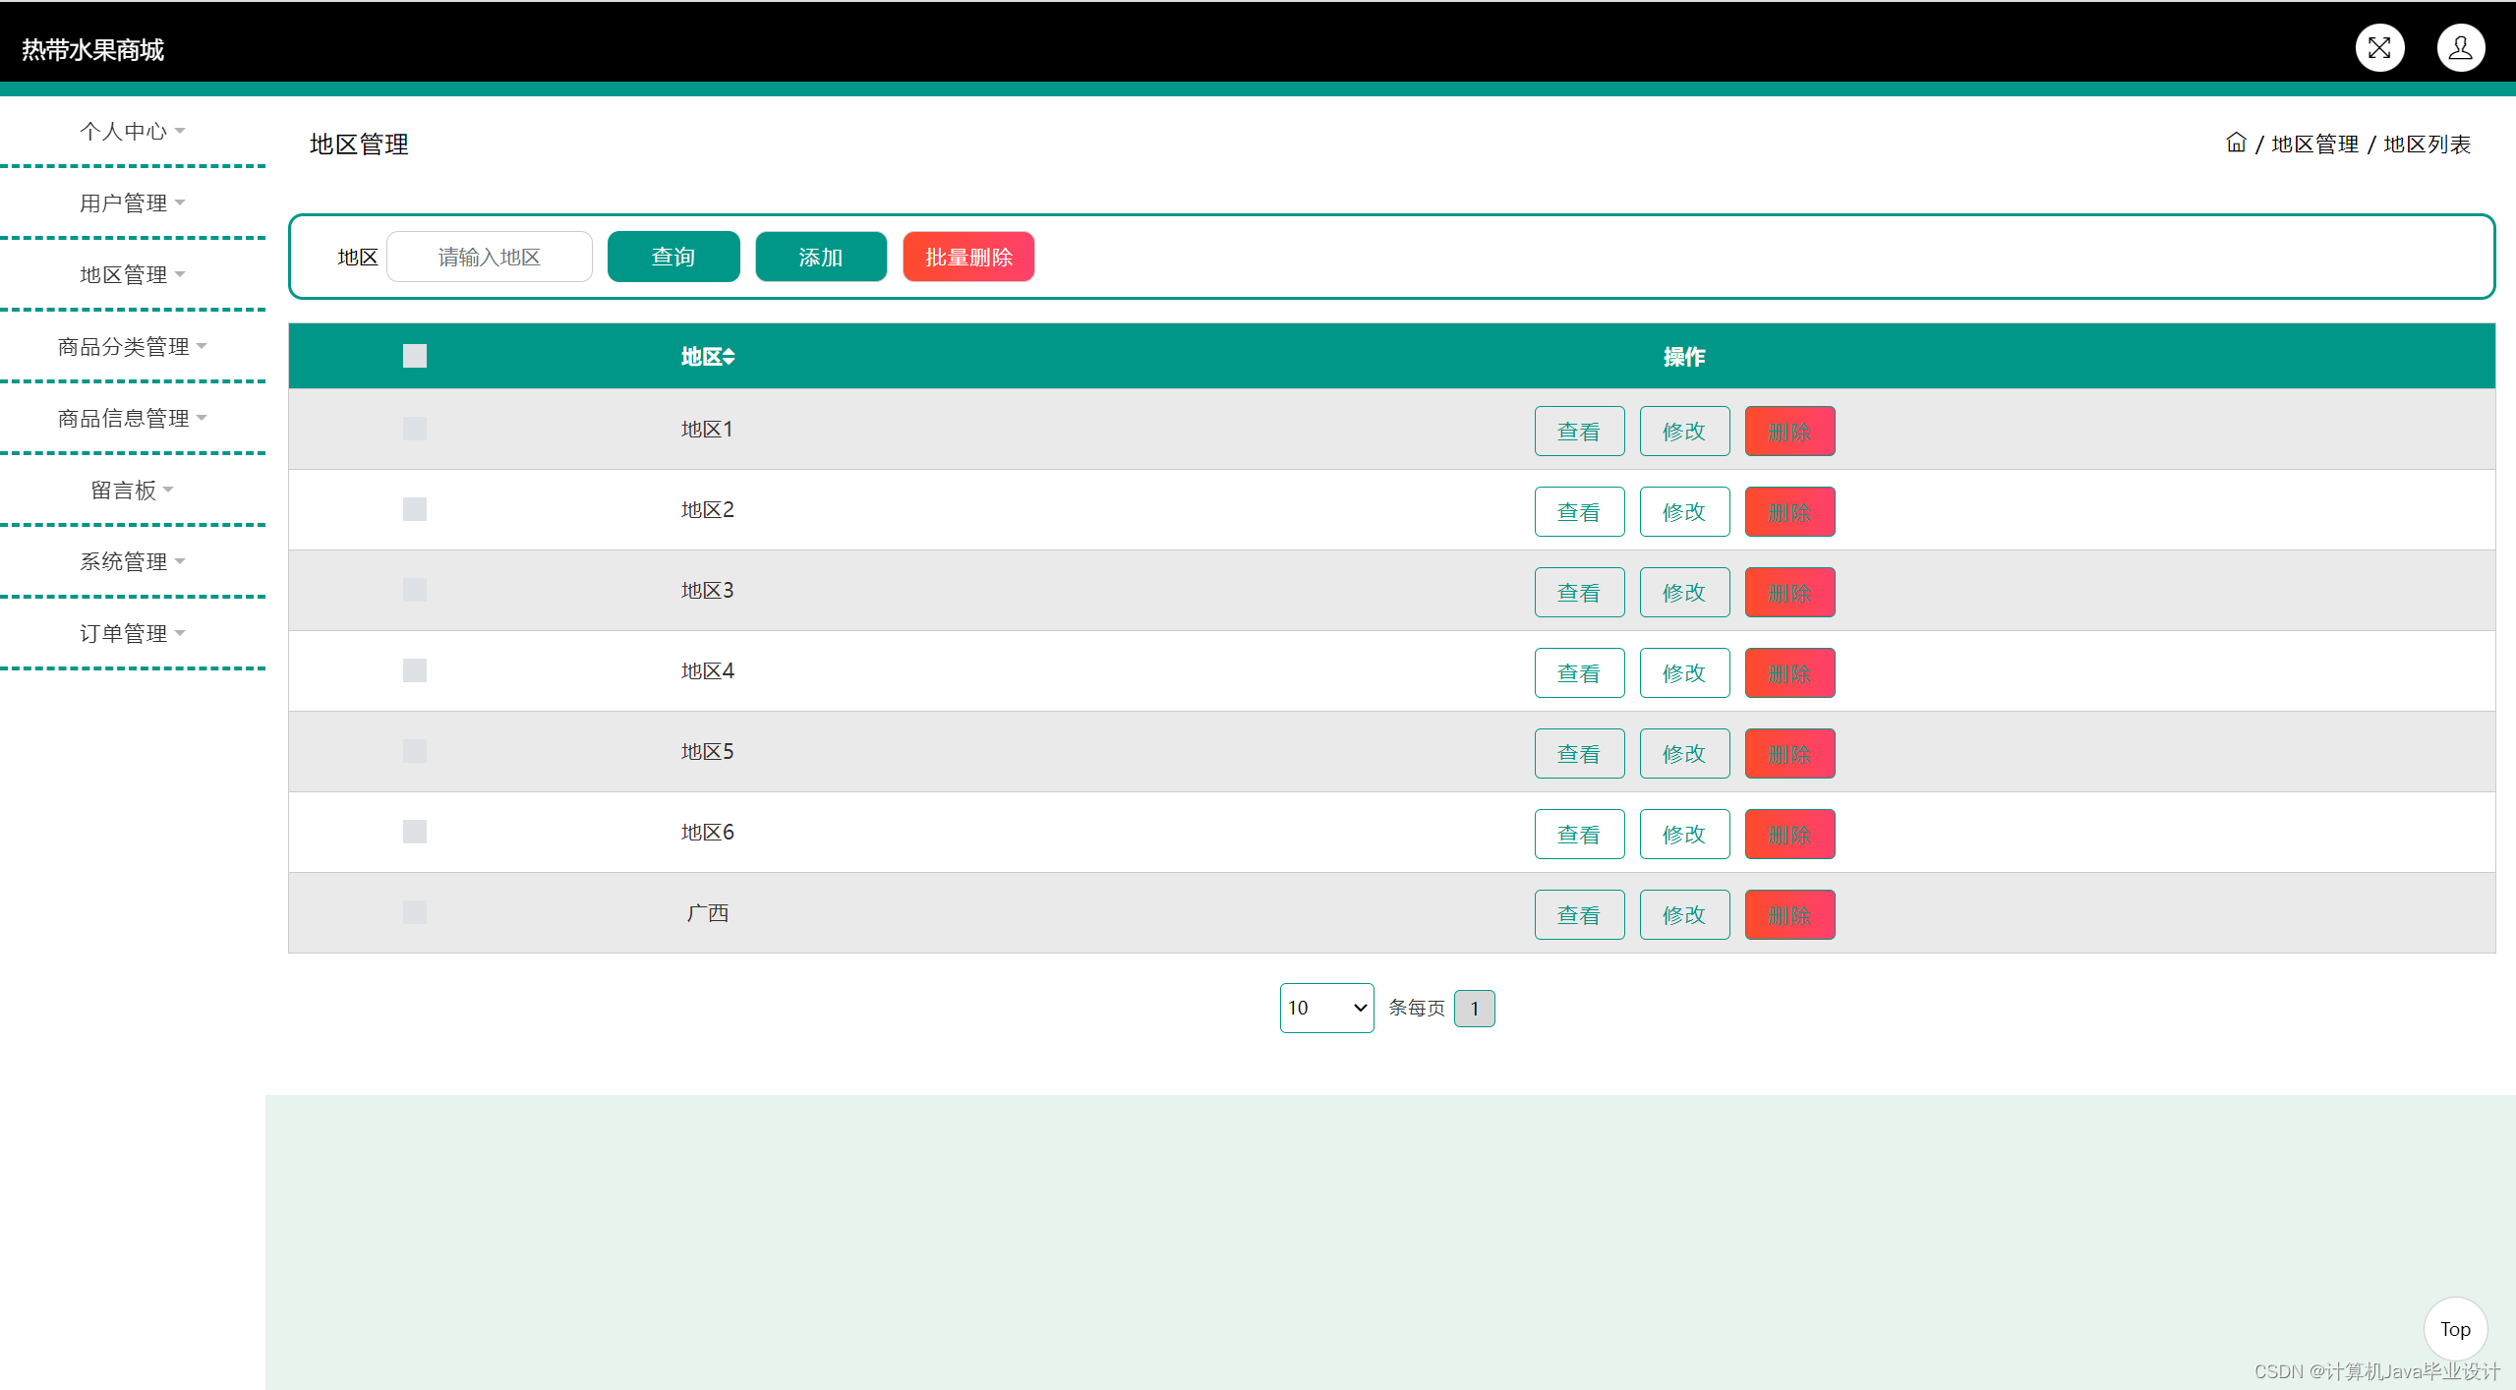Open the user profile icon

(2460, 48)
